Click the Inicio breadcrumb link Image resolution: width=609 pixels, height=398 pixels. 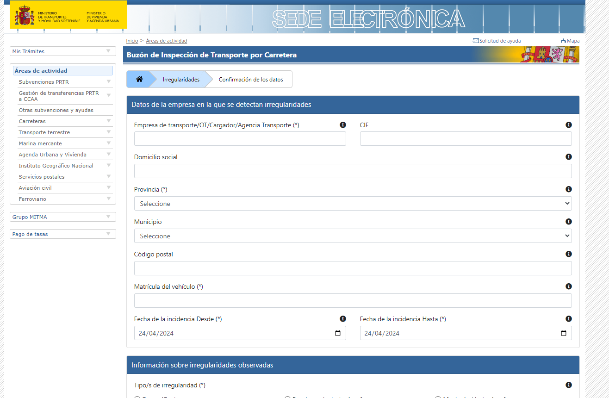132,41
